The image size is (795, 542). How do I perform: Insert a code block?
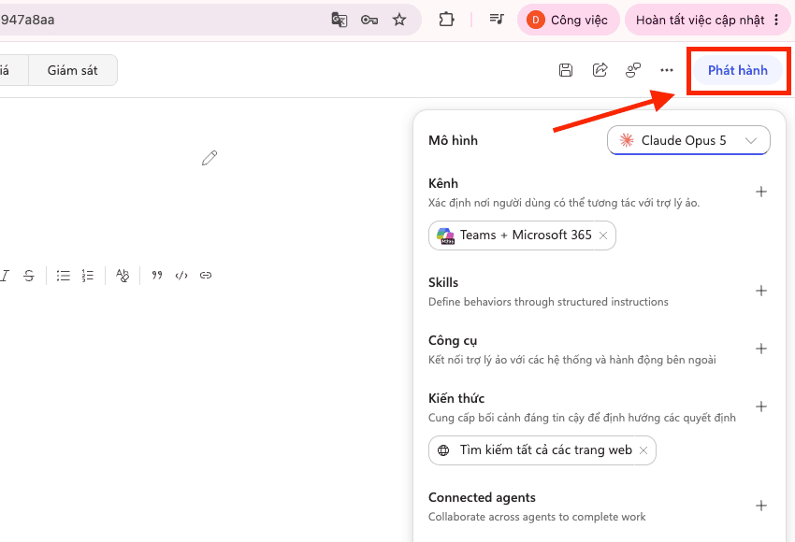point(181,276)
